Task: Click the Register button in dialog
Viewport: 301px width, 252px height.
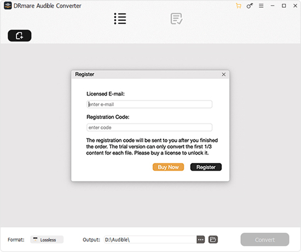Action: 206,167
